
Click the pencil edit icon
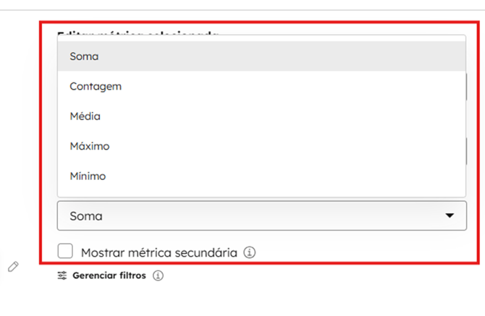13,267
